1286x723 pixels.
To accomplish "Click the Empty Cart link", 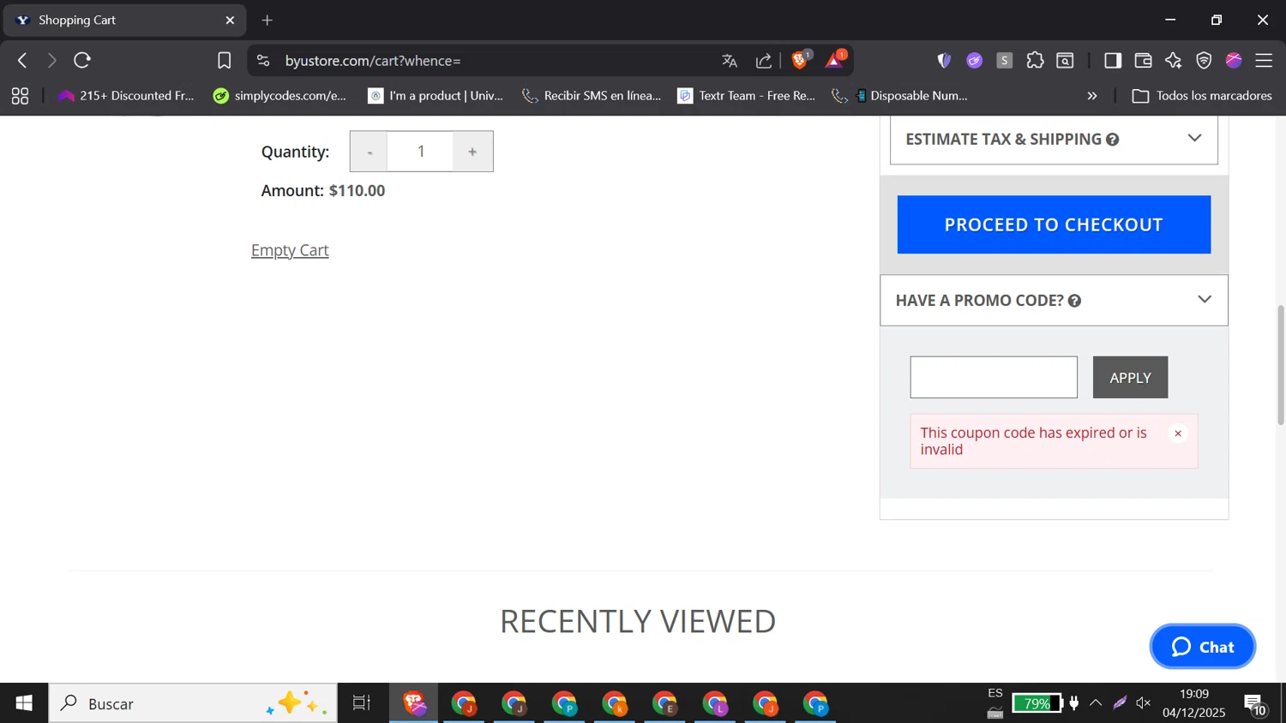I will 290,250.
